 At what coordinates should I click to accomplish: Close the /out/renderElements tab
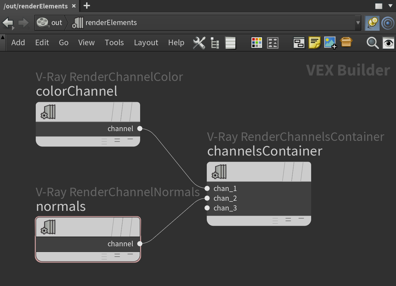pos(74,6)
